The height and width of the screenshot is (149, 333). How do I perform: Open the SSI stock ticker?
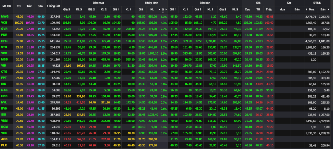[3, 115]
